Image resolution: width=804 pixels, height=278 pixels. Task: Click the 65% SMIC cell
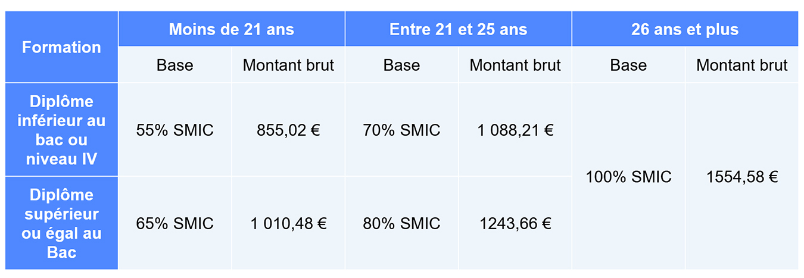click(x=174, y=223)
